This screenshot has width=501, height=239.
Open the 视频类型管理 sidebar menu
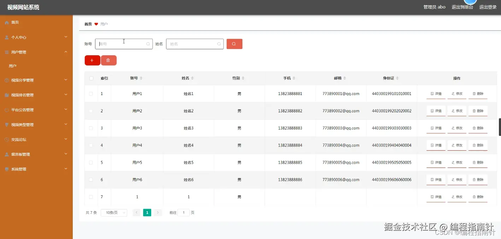tap(36, 125)
